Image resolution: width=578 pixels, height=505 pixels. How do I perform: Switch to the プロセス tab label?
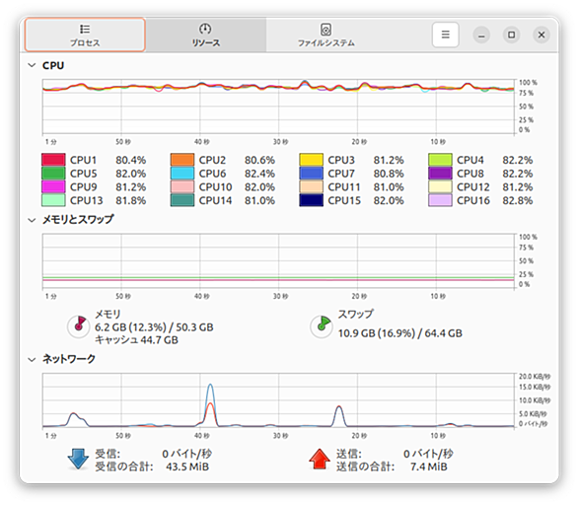click(x=85, y=42)
